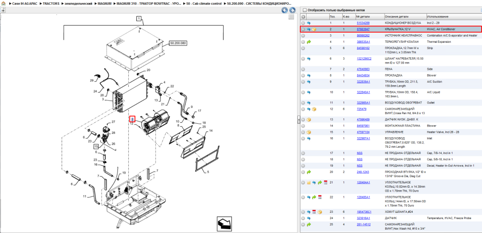Click the yellow note icon in row 21
This screenshot has width=482, height=233.
[x=308, y=182]
